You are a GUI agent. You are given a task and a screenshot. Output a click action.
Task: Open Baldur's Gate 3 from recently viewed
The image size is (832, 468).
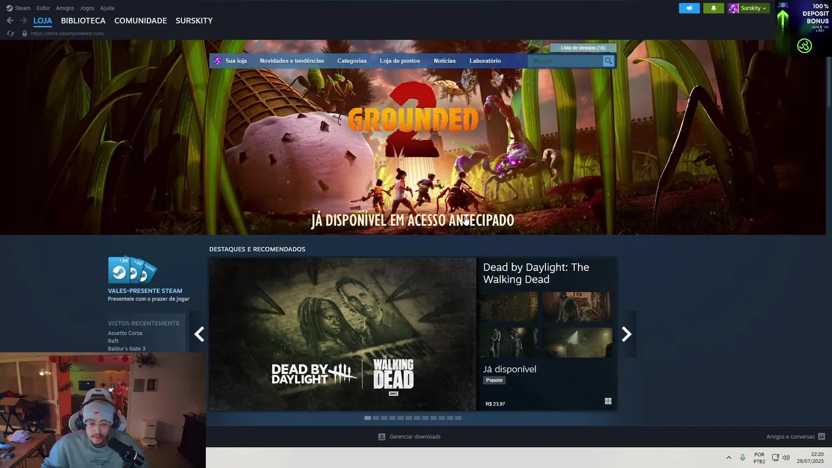pyautogui.click(x=127, y=348)
